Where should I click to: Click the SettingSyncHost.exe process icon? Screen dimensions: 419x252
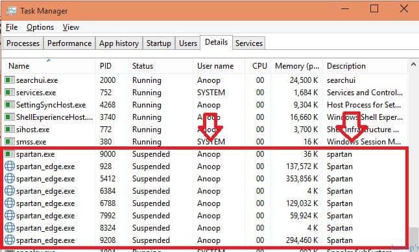10,104
